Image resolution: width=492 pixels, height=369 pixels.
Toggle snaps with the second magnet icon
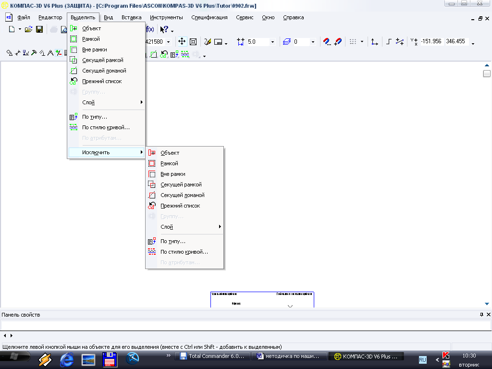pos(338,41)
